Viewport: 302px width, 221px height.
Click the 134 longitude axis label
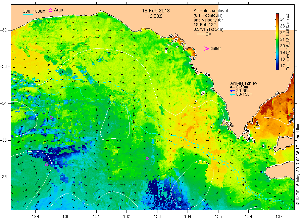tap(188, 217)
